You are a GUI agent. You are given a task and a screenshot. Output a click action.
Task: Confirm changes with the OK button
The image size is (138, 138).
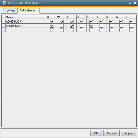coord(96,133)
